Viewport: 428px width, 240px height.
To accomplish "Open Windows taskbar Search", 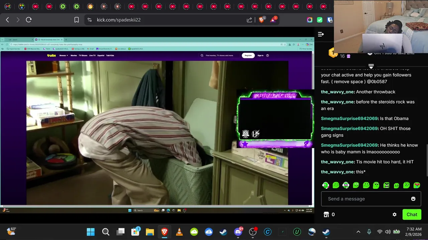I will point(106,232).
